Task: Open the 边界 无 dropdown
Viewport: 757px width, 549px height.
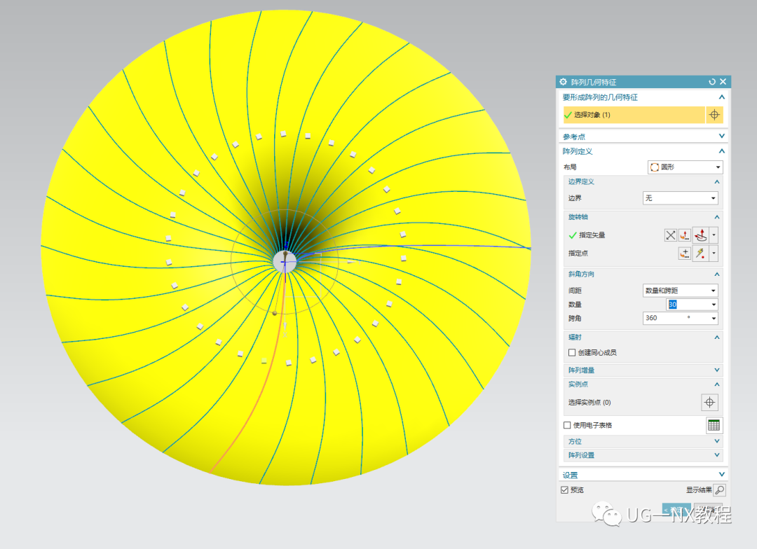Action: [x=680, y=197]
